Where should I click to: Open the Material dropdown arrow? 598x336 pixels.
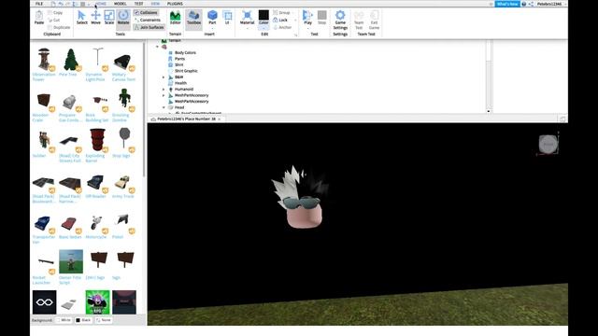coord(247,28)
